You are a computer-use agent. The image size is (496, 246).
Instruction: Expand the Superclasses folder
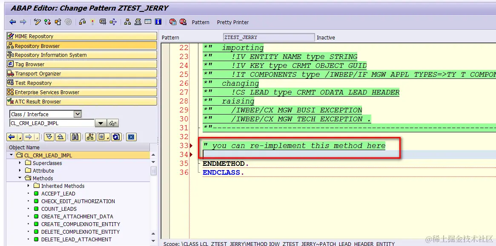(20, 163)
